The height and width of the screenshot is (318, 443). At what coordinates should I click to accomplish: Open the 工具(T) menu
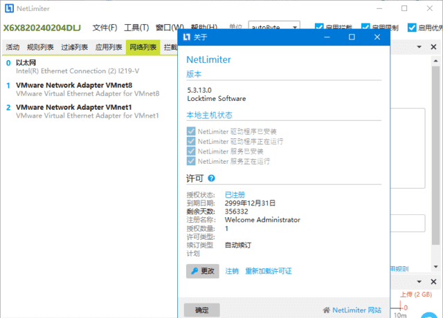coord(136,28)
